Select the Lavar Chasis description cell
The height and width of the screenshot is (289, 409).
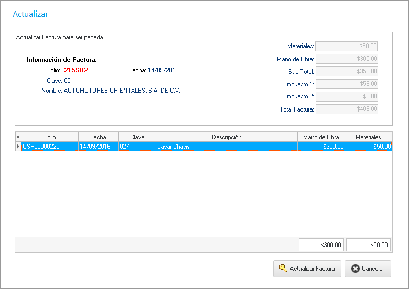pos(227,147)
